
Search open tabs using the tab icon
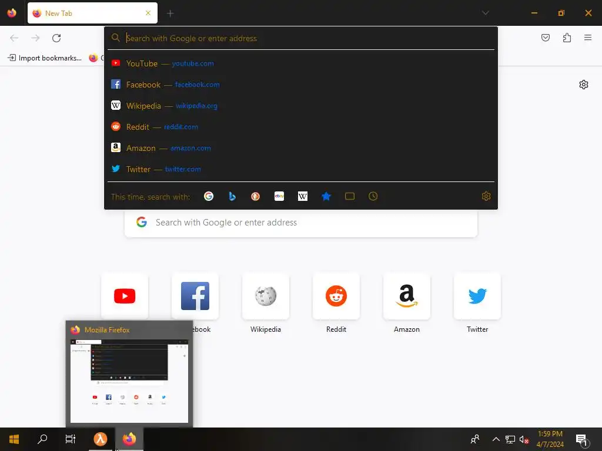click(x=349, y=196)
